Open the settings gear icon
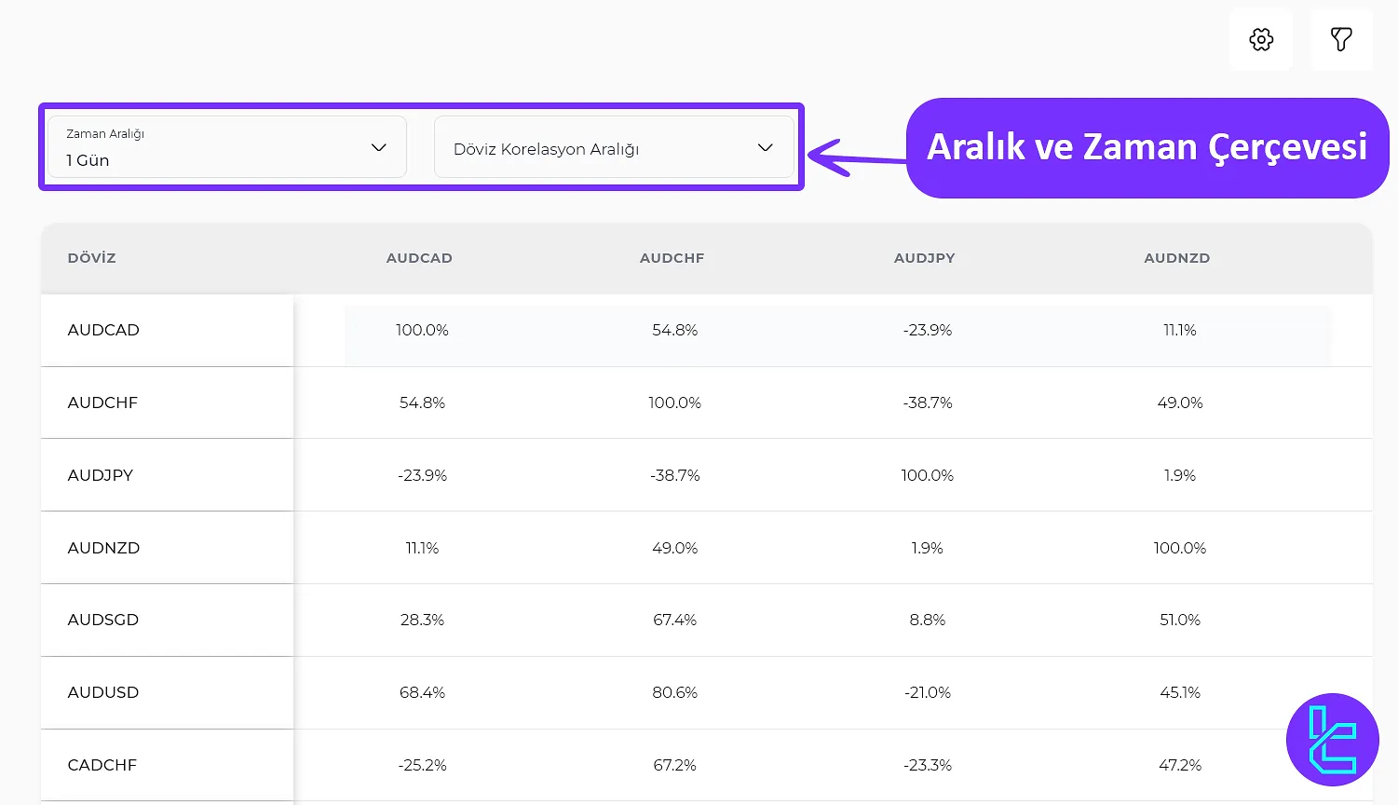The image size is (1398, 805). (1260, 39)
